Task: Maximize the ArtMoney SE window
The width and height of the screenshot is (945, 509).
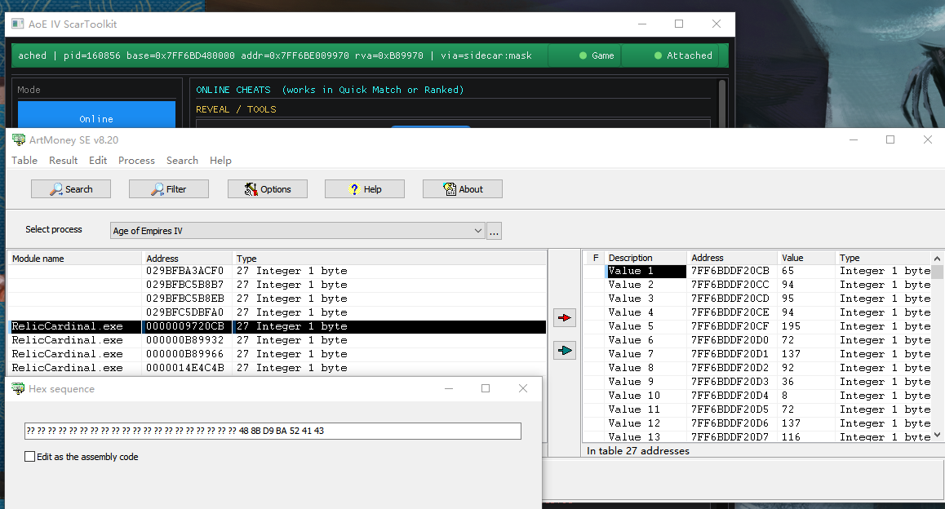Action: tap(890, 139)
